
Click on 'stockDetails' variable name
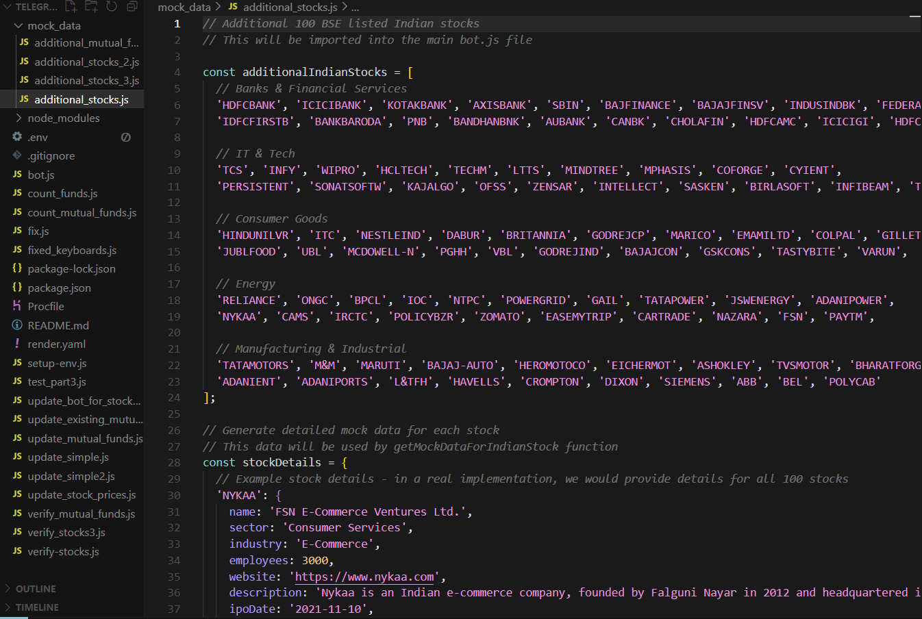click(282, 462)
